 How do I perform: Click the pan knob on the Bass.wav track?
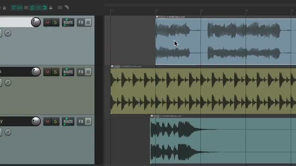(x=36, y=22)
